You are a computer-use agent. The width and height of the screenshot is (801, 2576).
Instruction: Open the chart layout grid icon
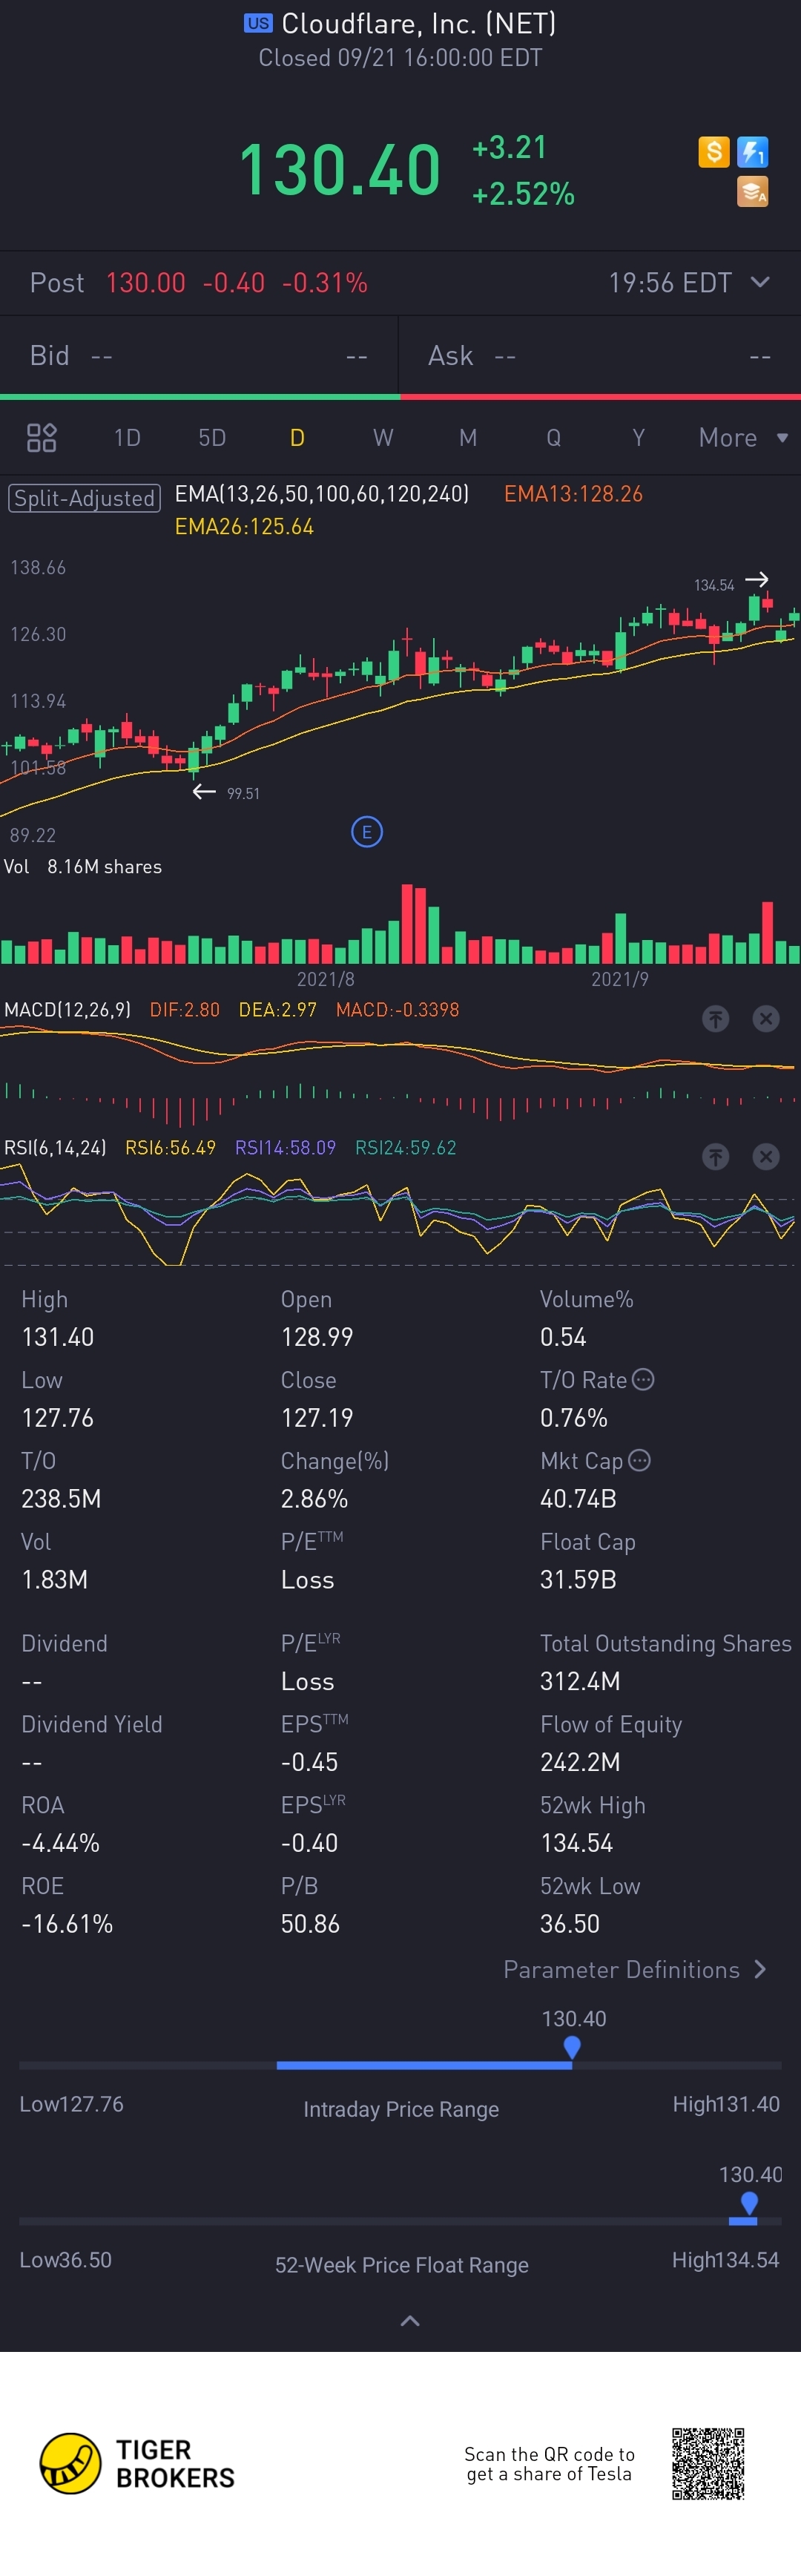(x=41, y=437)
